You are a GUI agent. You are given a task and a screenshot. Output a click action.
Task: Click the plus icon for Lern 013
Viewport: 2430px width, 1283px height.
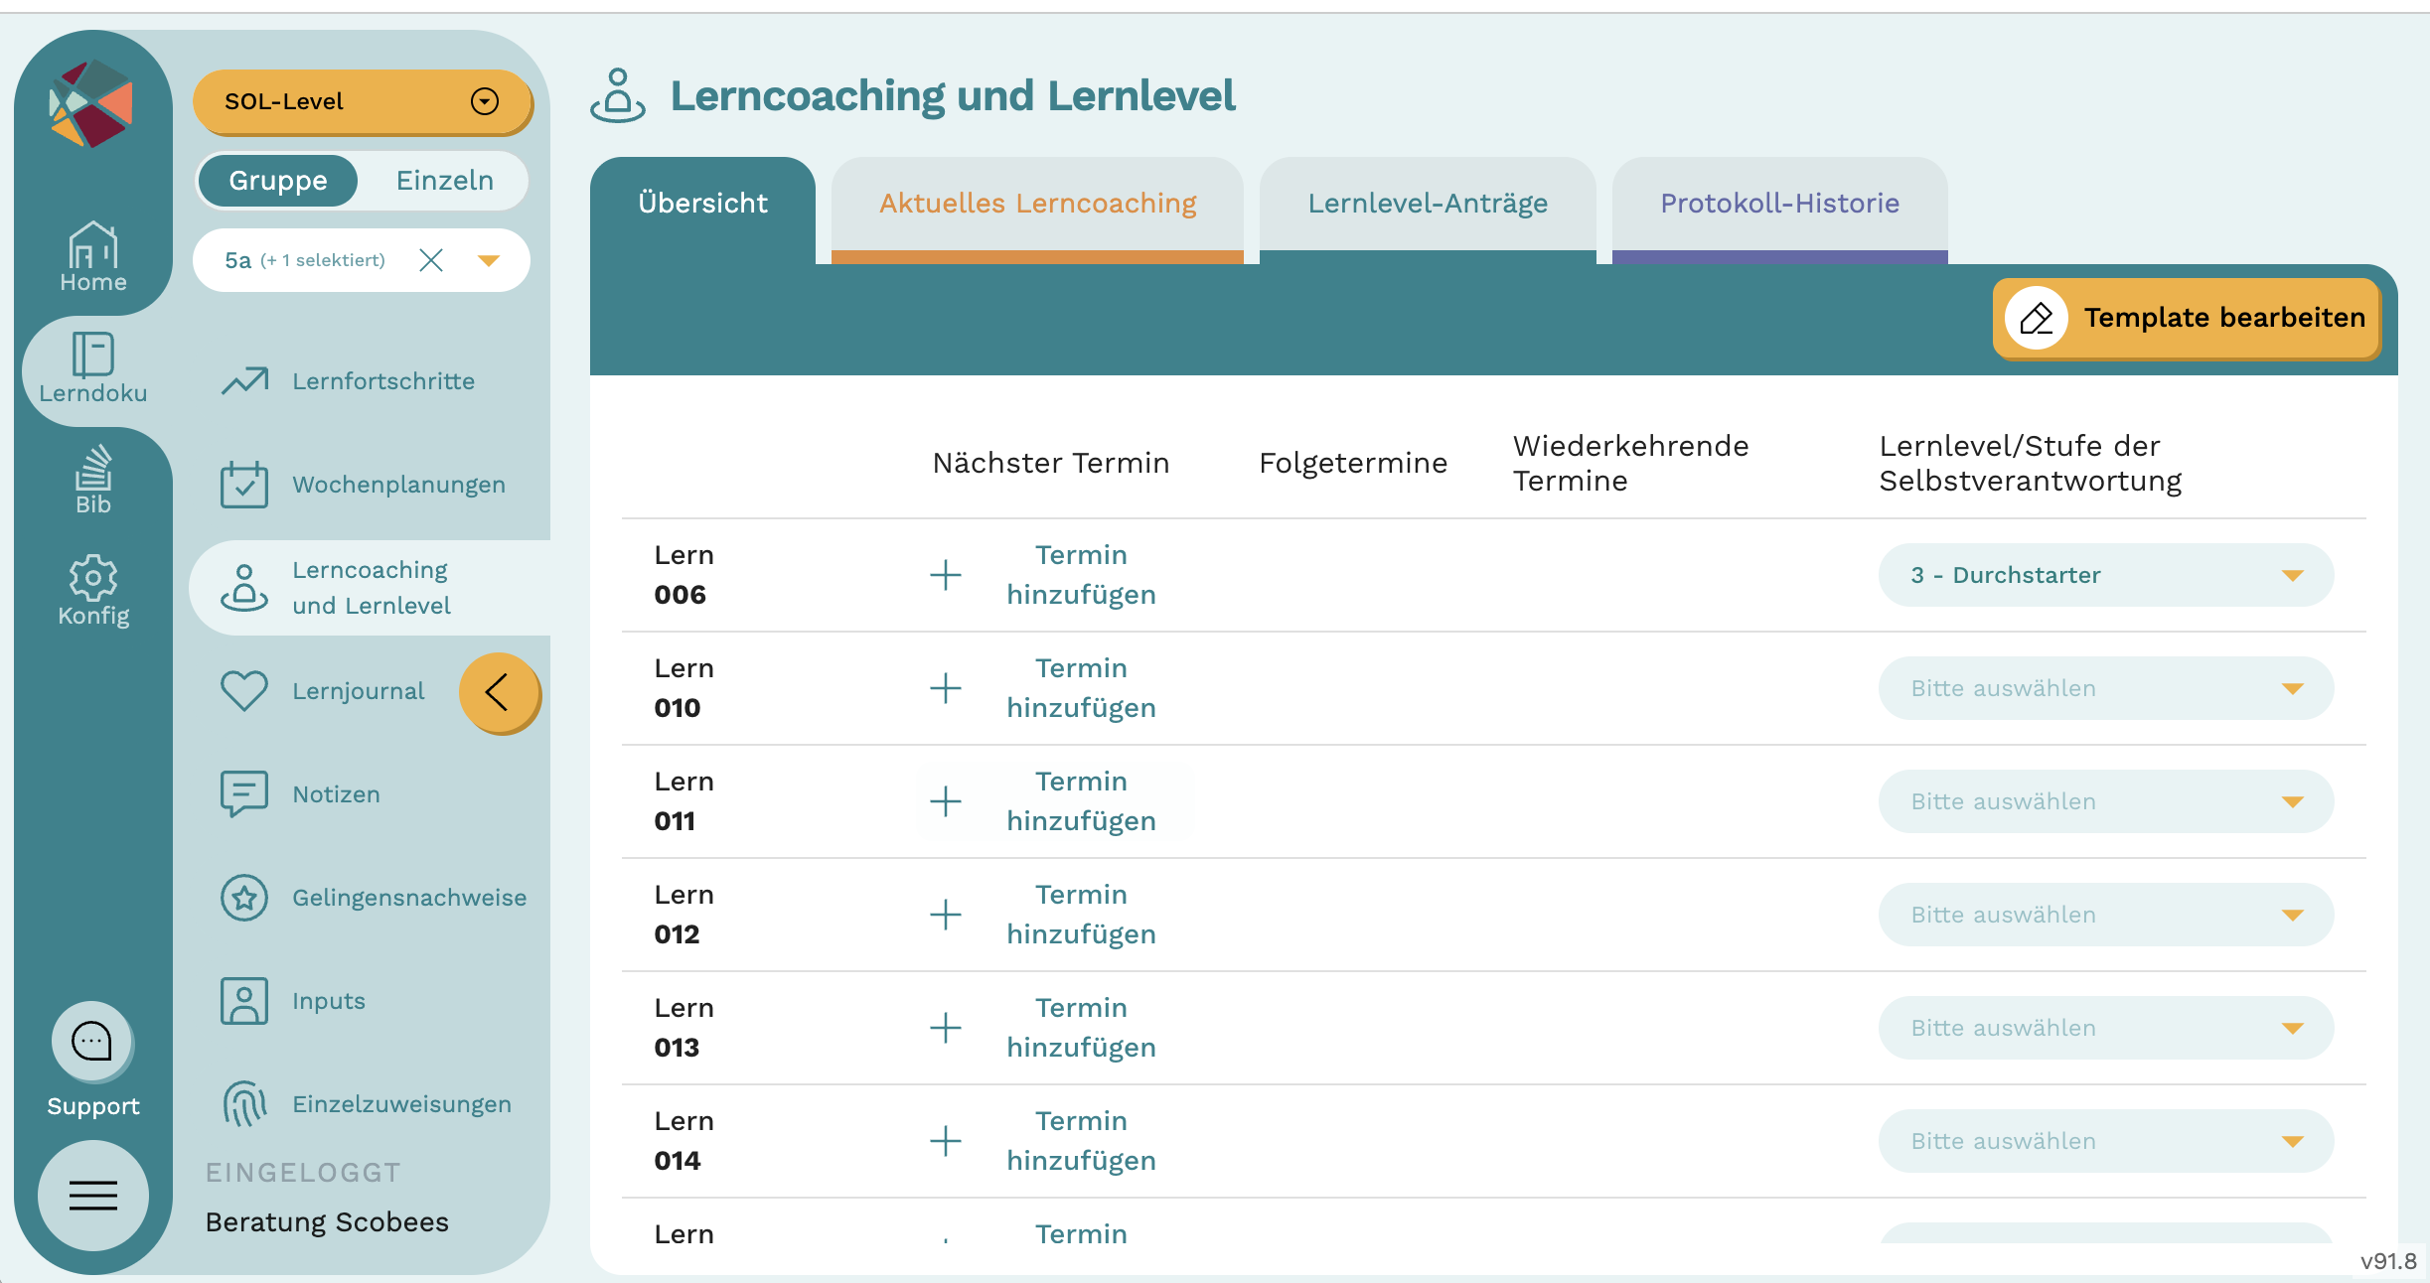pyautogui.click(x=946, y=1028)
